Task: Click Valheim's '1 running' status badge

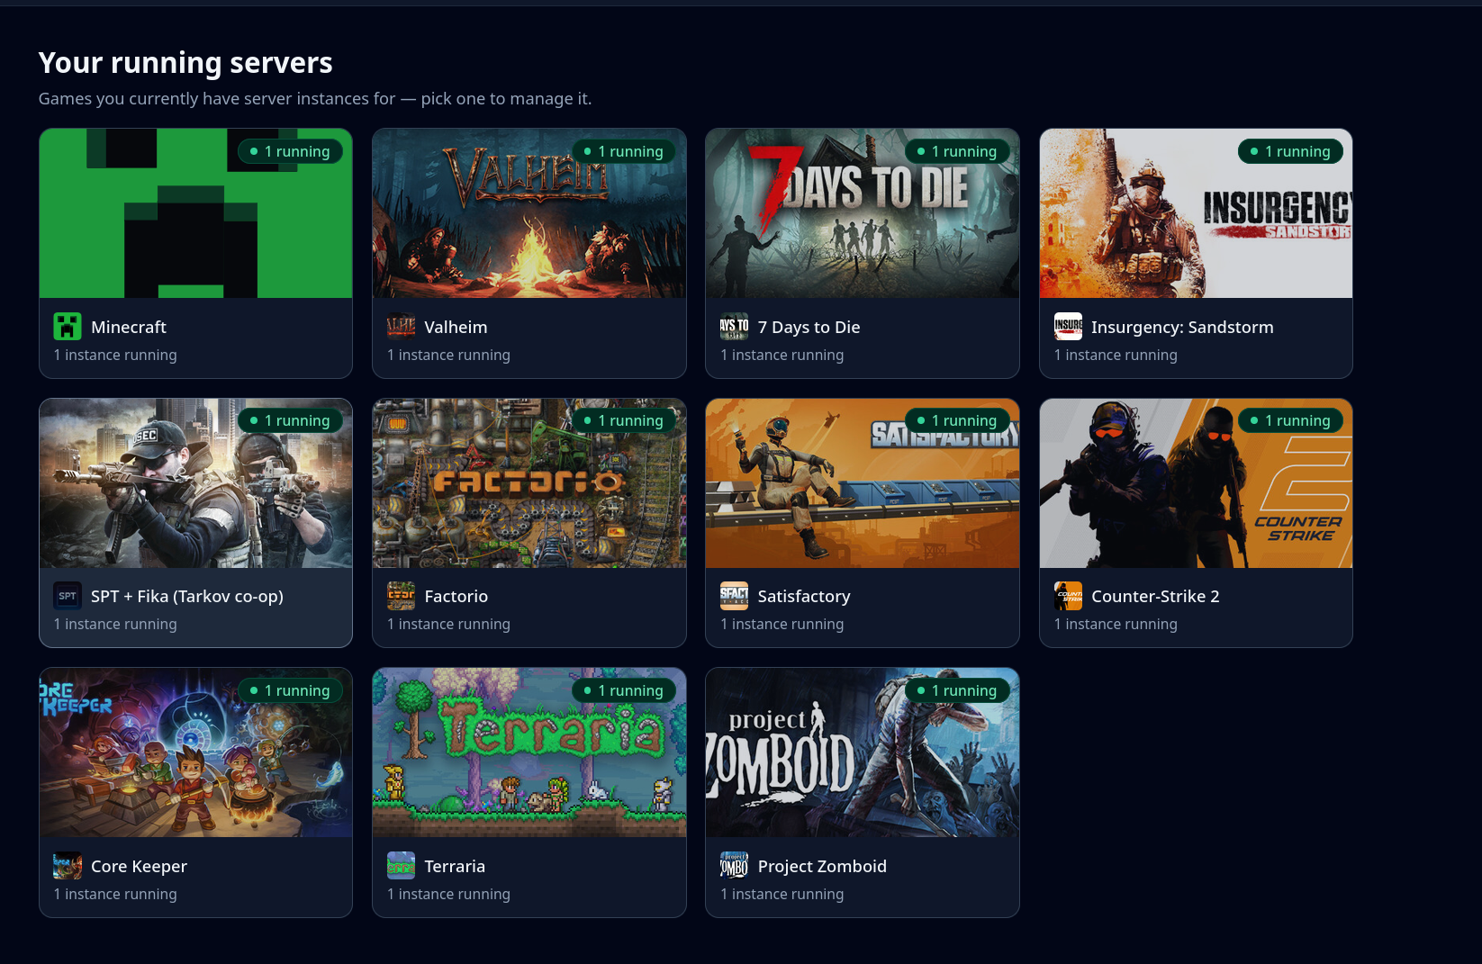Action: pyautogui.click(x=624, y=151)
